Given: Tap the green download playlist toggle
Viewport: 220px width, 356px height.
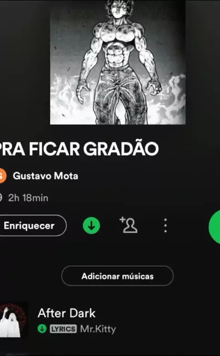Looking at the screenshot, I should click(91, 225).
